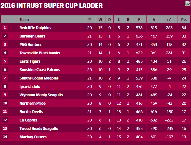The height and width of the screenshot is (145, 191).
Task: Click the Pts column header
Action: tap(184, 20)
